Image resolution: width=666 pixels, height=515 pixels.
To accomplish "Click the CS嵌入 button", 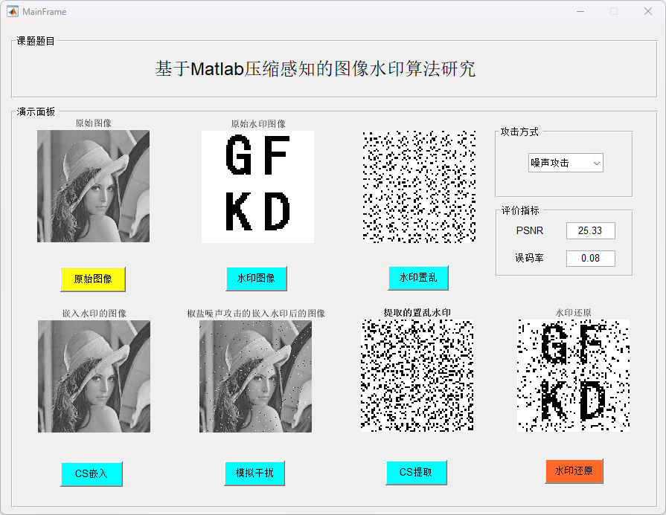I will (x=92, y=473).
